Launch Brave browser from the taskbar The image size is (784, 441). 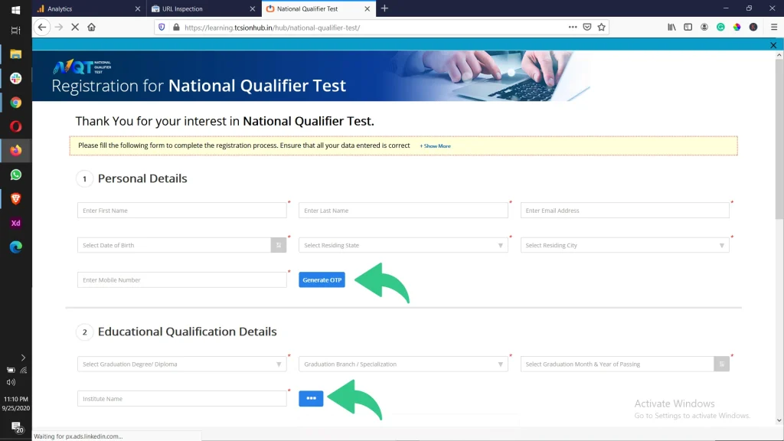(x=16, y=198)
